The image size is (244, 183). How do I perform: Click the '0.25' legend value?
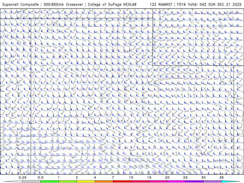point(23,178)
